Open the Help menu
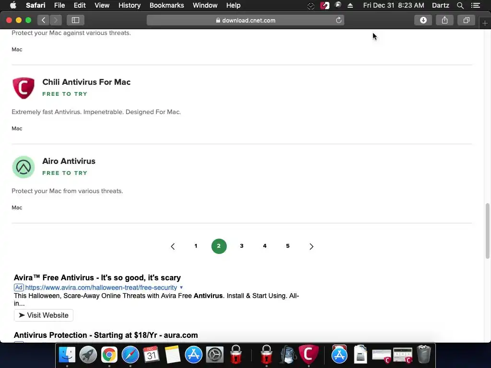This screenshot has width=491, height=368. 234,5
